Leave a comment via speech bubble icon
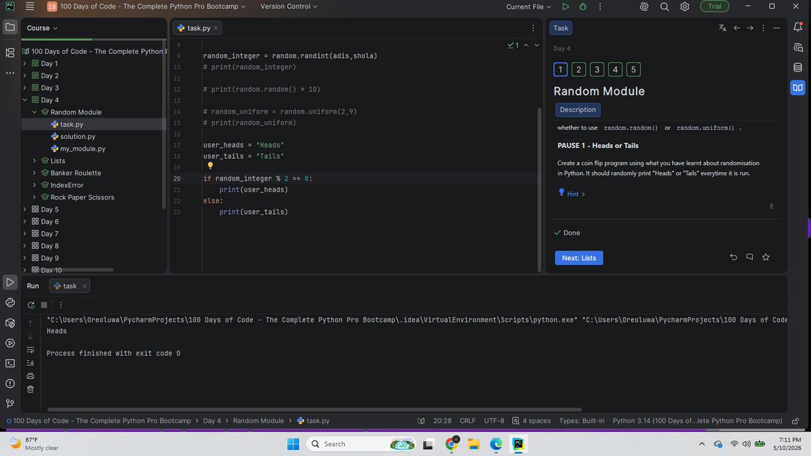This screenshot has height=456, width=811. click(749, 257)
